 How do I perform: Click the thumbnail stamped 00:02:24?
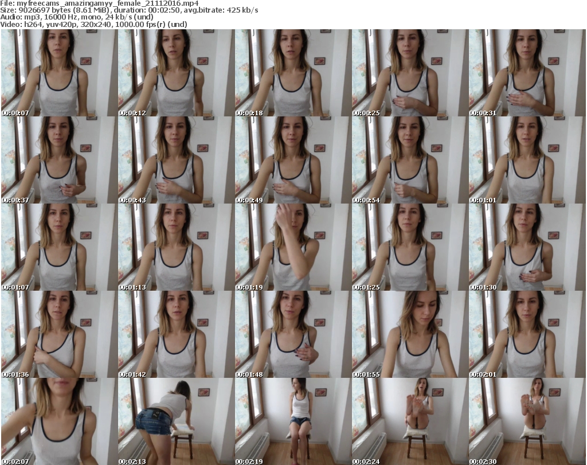pos(409,421)
